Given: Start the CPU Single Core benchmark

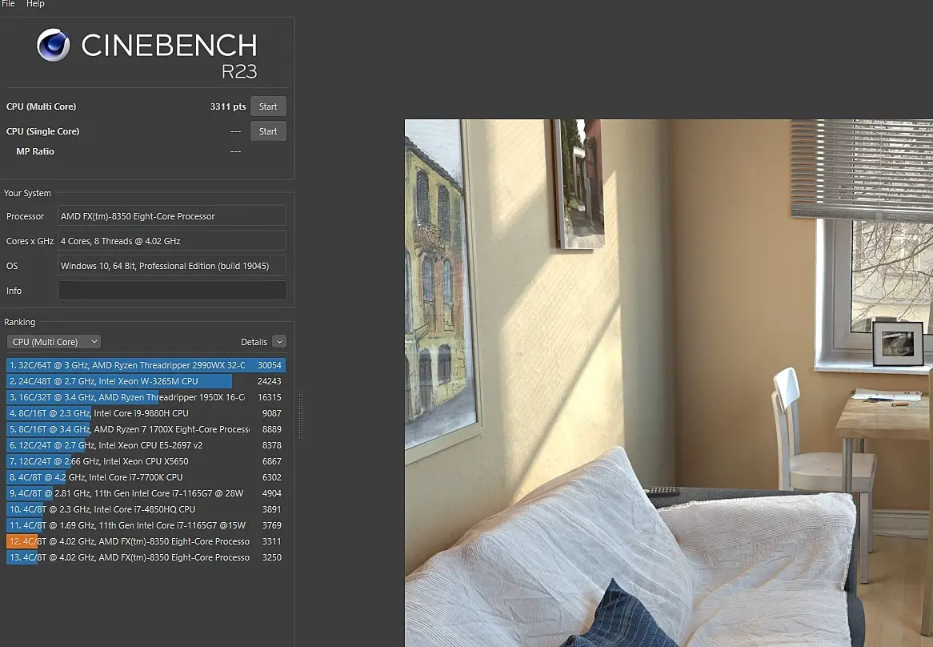Looking at the screenshot, I should point(268,131).
